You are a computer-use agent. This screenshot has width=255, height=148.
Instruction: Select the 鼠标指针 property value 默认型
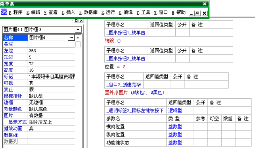(x=51, y=96)
